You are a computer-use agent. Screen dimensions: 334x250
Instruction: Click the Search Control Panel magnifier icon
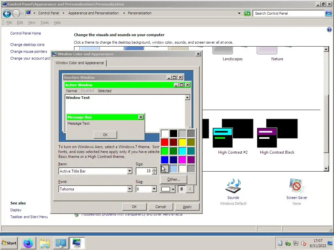tap(328, 13)
